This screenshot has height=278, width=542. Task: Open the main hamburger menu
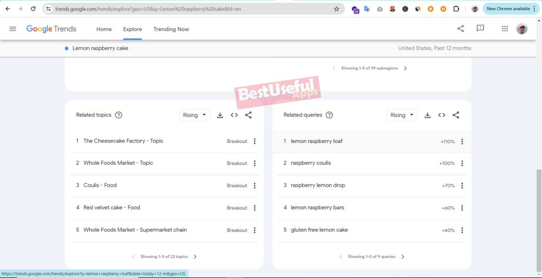point(13,29)
